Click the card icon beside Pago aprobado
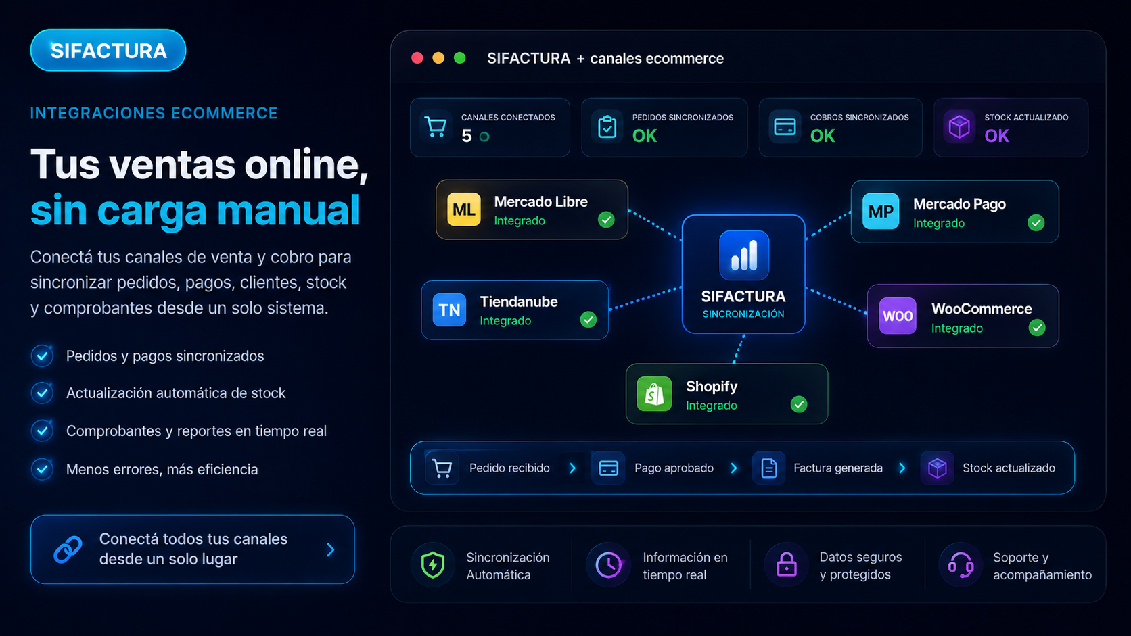 point(608,468)
